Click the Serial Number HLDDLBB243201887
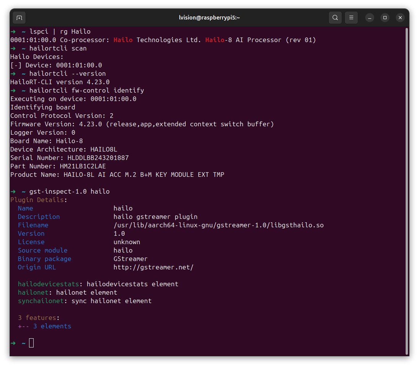The image size is (419, 367). pos(98,158)
